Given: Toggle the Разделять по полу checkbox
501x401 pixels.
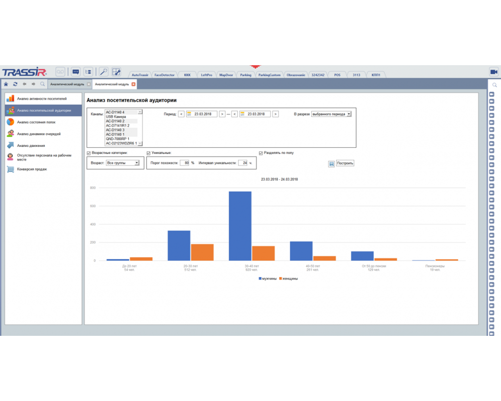Looking at the screenshot, I should click(261, 153).
